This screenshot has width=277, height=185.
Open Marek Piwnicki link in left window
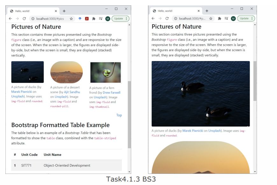click(22, 92)
